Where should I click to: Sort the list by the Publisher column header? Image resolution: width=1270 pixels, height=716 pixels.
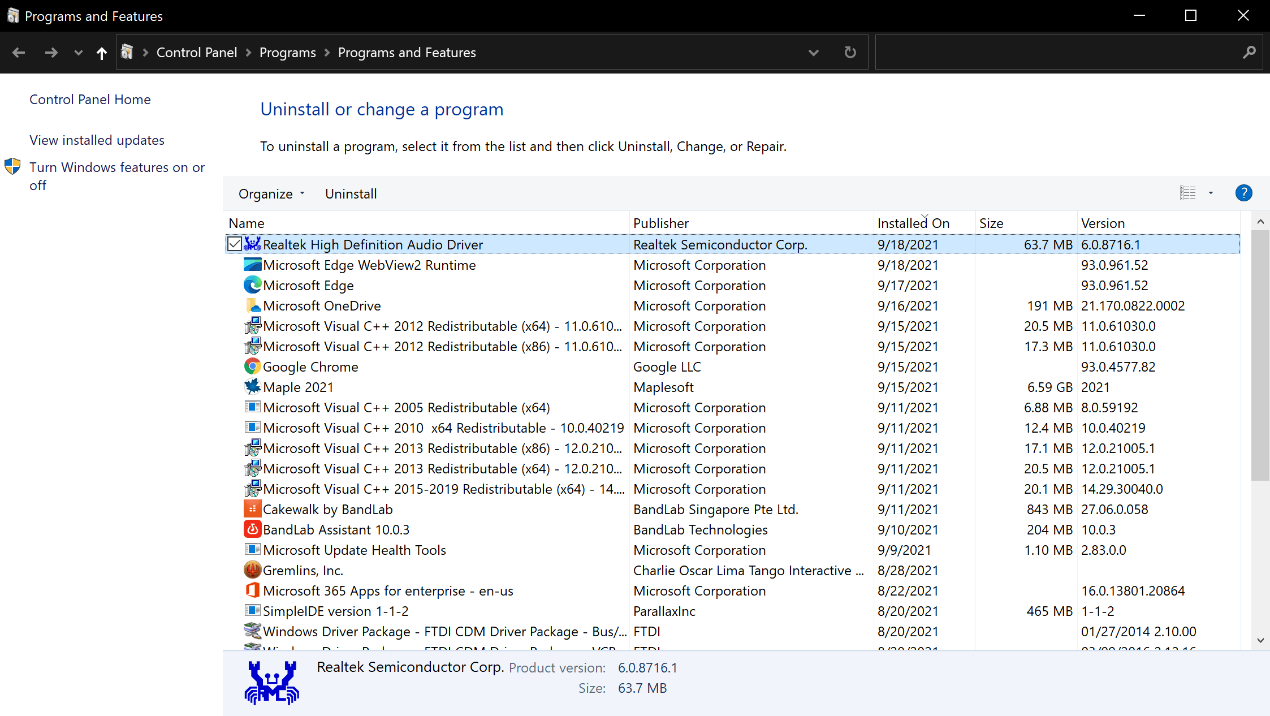(x=660, y=223)
